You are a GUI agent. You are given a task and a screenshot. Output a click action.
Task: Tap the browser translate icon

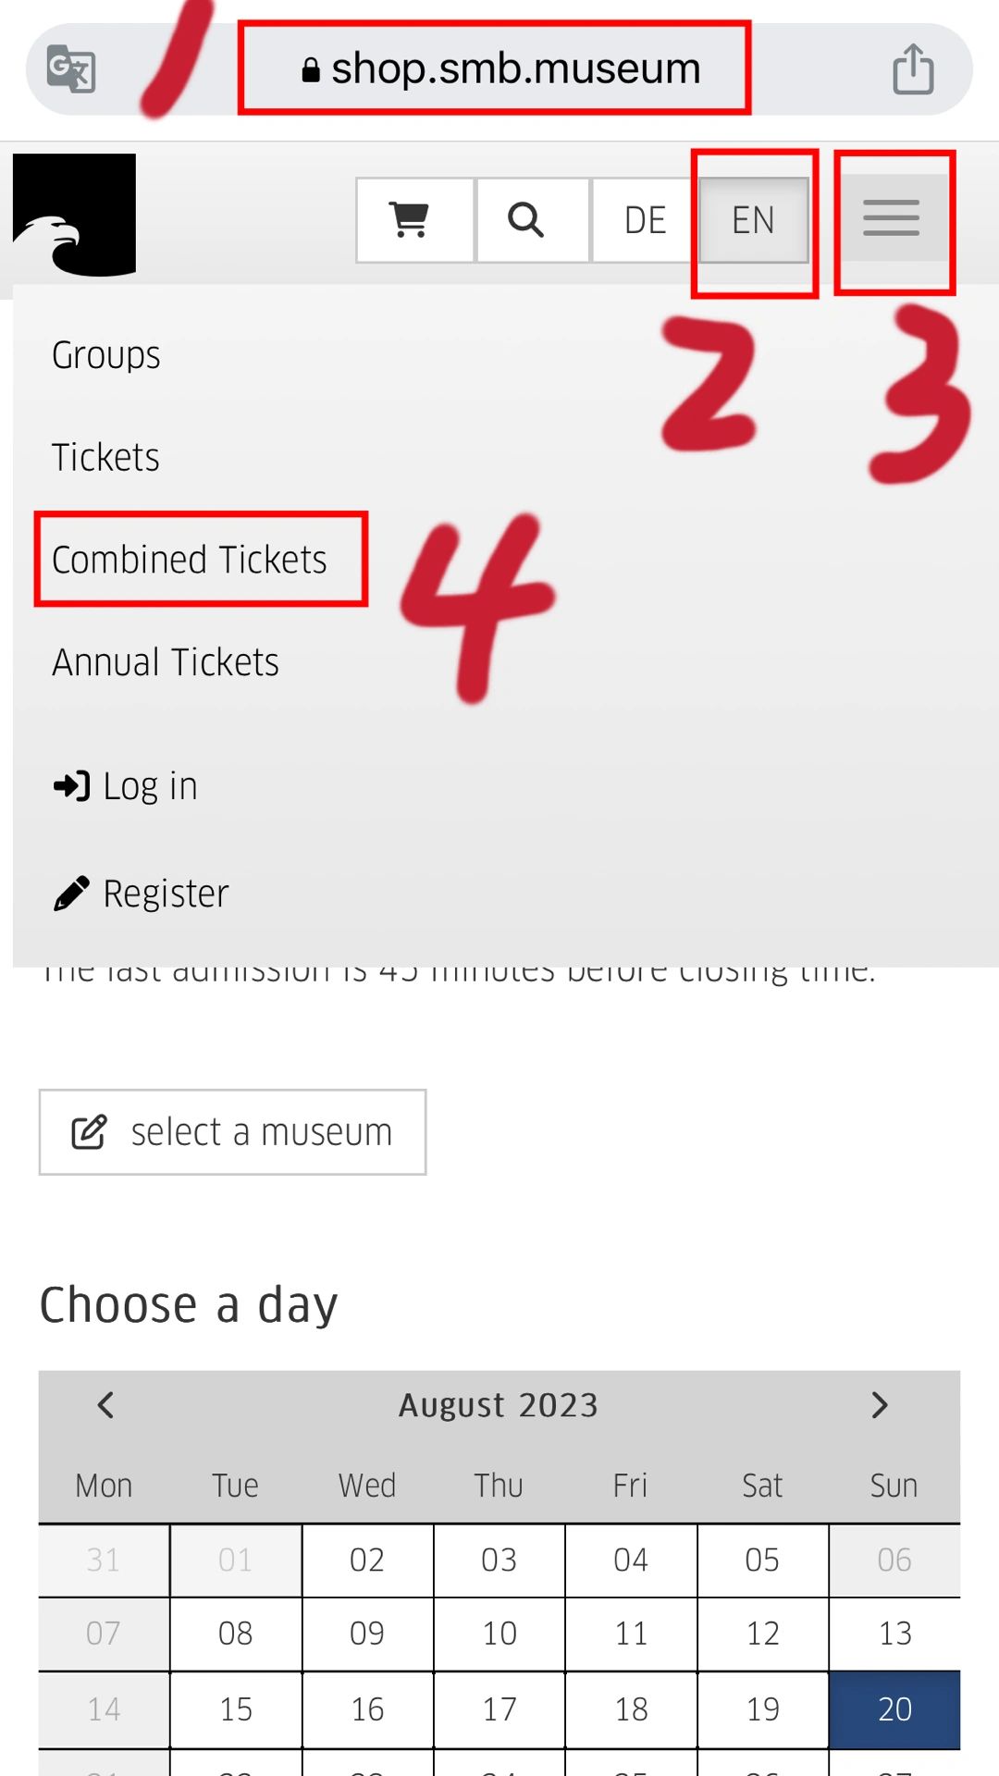point(71,69)
